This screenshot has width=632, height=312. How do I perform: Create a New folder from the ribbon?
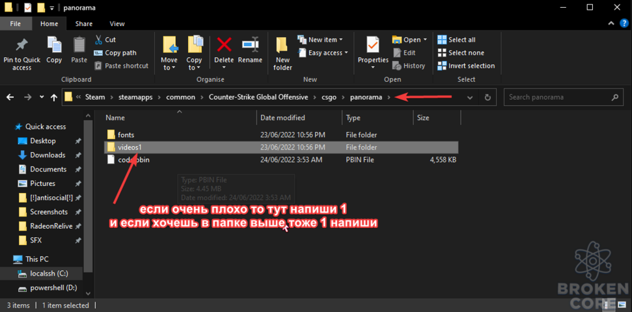click(282, 53)
